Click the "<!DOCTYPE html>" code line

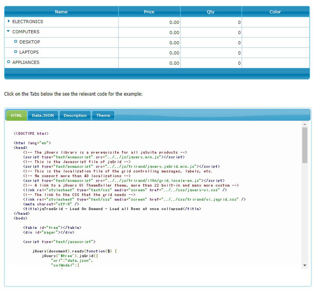tap(31, 133)
